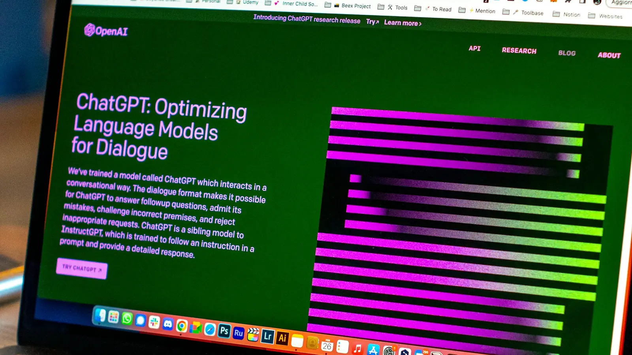Open the Signal app in dock
This screenshot has height=355, width=632.
(x=140, y=320)
